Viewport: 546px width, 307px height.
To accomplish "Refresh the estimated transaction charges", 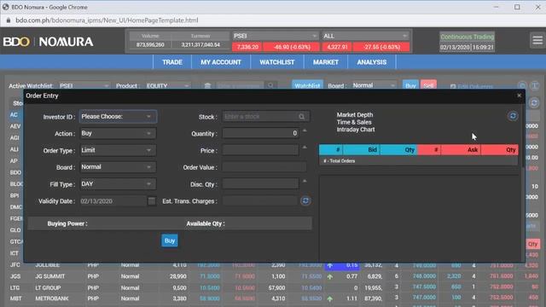I will click(305, 201).
